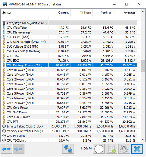This screenshot has width=146, height=157.
Task: Click the scrollbar down arrow
Action: (x=143, y=139)
